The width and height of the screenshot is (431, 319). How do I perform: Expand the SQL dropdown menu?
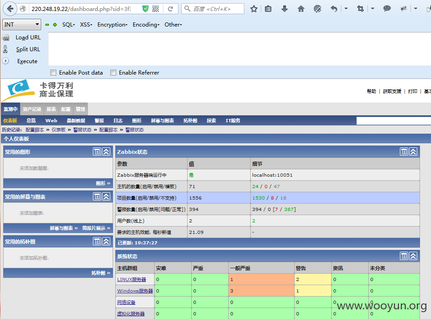(x=69, y=25)
